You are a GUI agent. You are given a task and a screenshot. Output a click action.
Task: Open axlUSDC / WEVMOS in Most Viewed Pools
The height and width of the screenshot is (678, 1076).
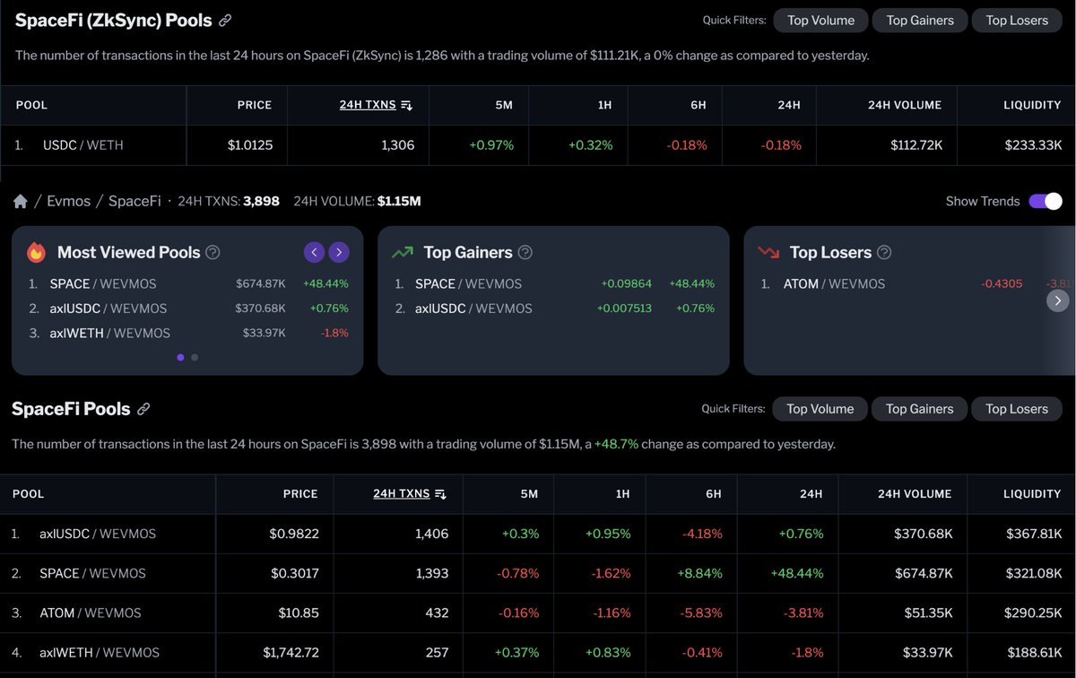click(x=108, y=309)
